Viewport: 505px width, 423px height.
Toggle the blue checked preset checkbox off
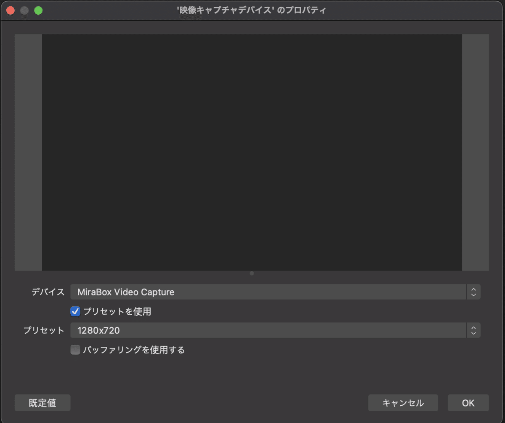tap(75, 311)
